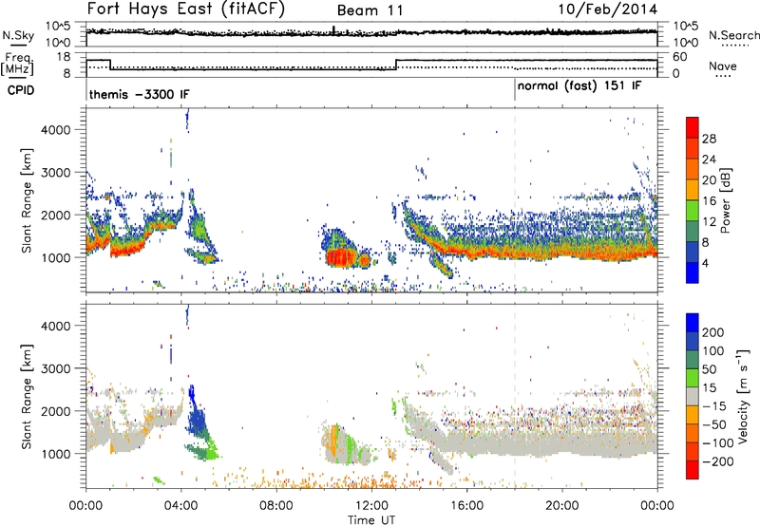Click the '08:00' time axis tick label
Image resolution: width=760 pixels, height=526 pixels.
click(276, 506)
